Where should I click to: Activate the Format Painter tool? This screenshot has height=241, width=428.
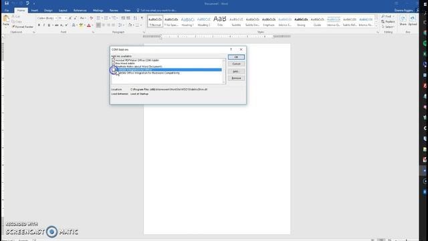[23, 27]
